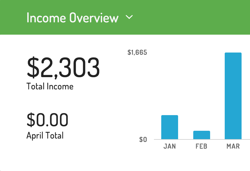Select the January income bar

[170, 127]
